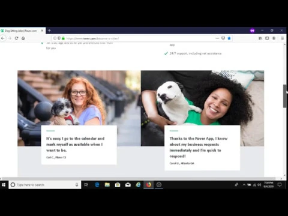
Task: Open the Firefox account menu
Action: click(x=274, y=38)
